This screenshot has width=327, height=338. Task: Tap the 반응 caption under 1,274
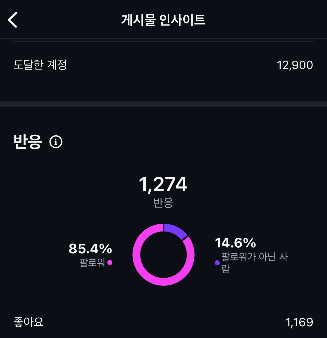coord(163,203)
